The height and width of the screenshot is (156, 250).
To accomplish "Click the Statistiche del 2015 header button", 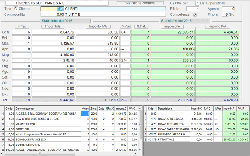I will tap(185, 21).
